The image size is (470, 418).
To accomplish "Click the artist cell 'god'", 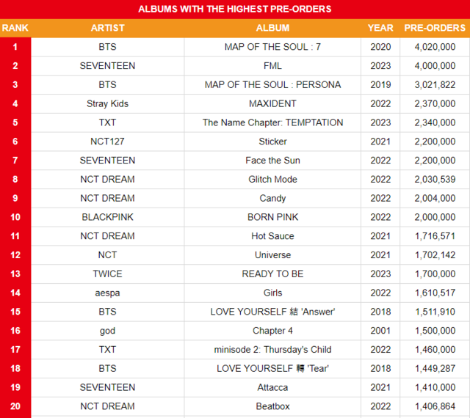I will pos(108,331).
